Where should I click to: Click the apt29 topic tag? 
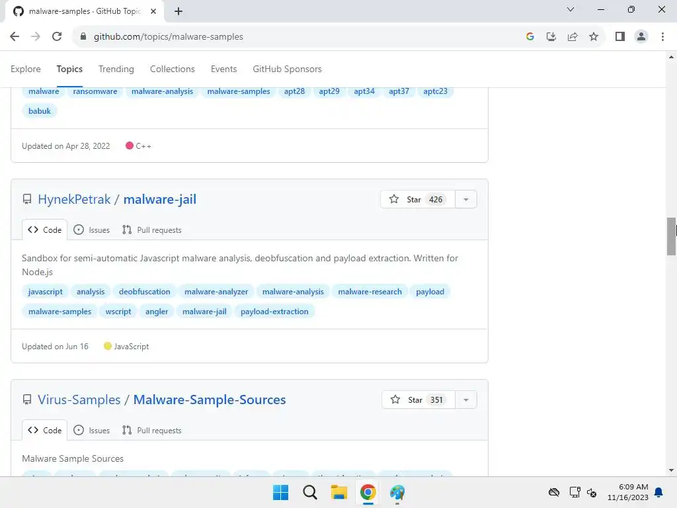coord(329,91)
